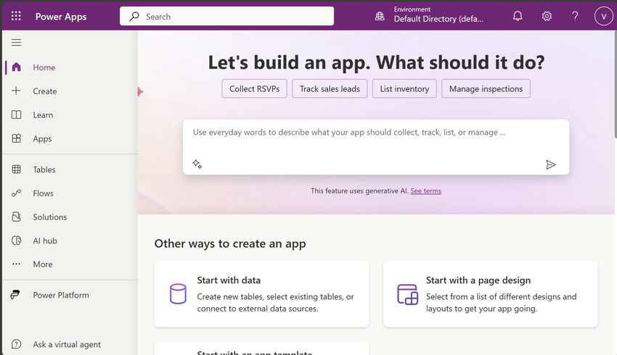Screen dimensions: 617x355
Task: Click the Solutions icon in sidebar
Action: click(16, 217)
